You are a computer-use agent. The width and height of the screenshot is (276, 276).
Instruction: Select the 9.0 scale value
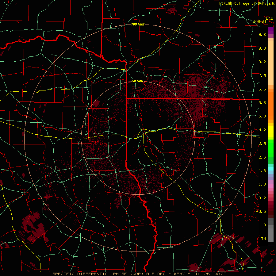tap(262, 48)
